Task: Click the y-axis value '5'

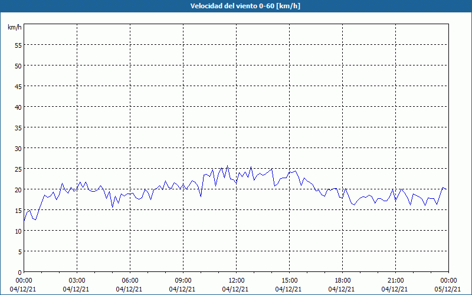Action: click(x=20, y=252)
